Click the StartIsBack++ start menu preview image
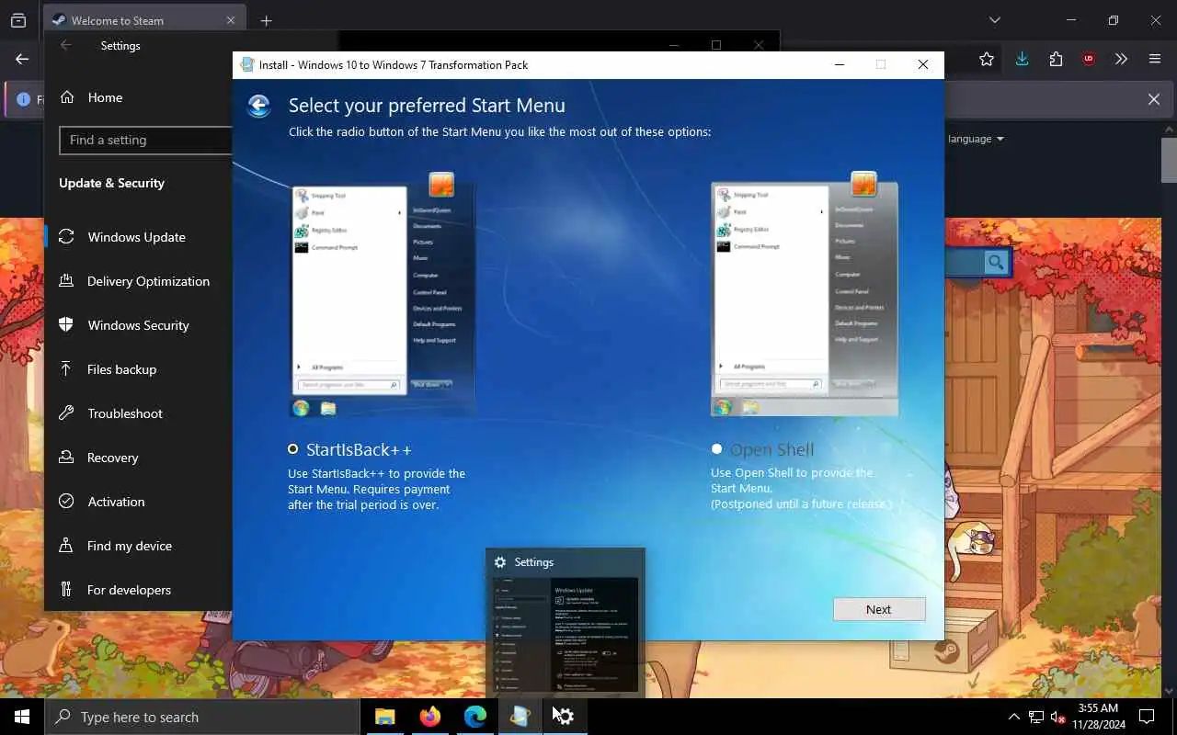Image resolution: width=1177 pixels, height=735 pixels. [x=383, y=294]
